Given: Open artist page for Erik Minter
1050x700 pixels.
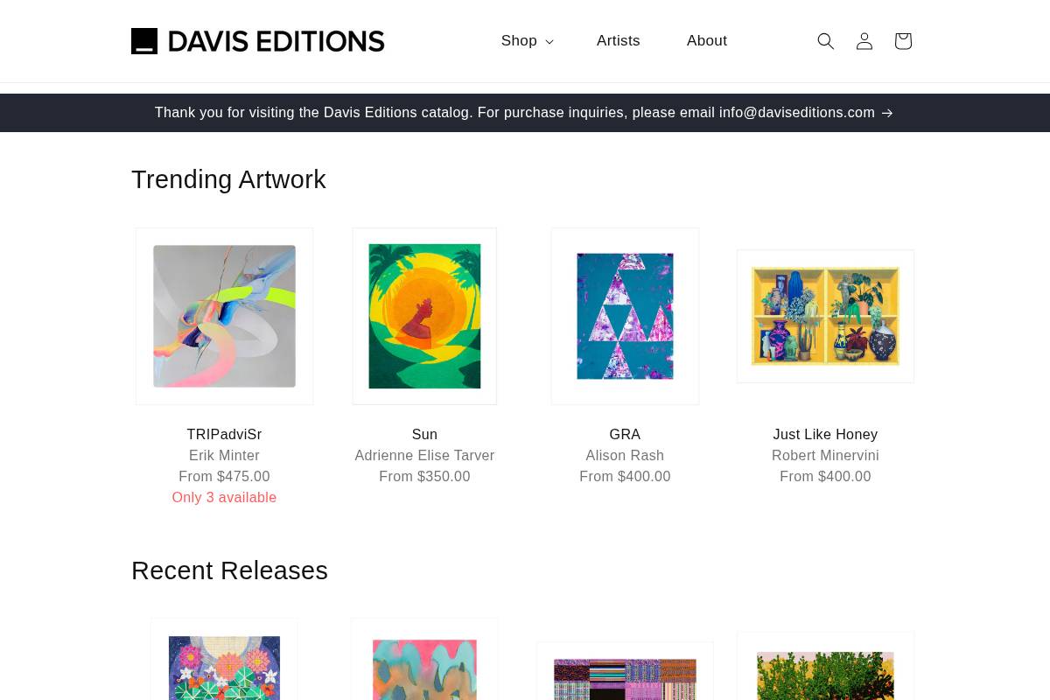Looking at the screenshot, I should click(224, 455).
